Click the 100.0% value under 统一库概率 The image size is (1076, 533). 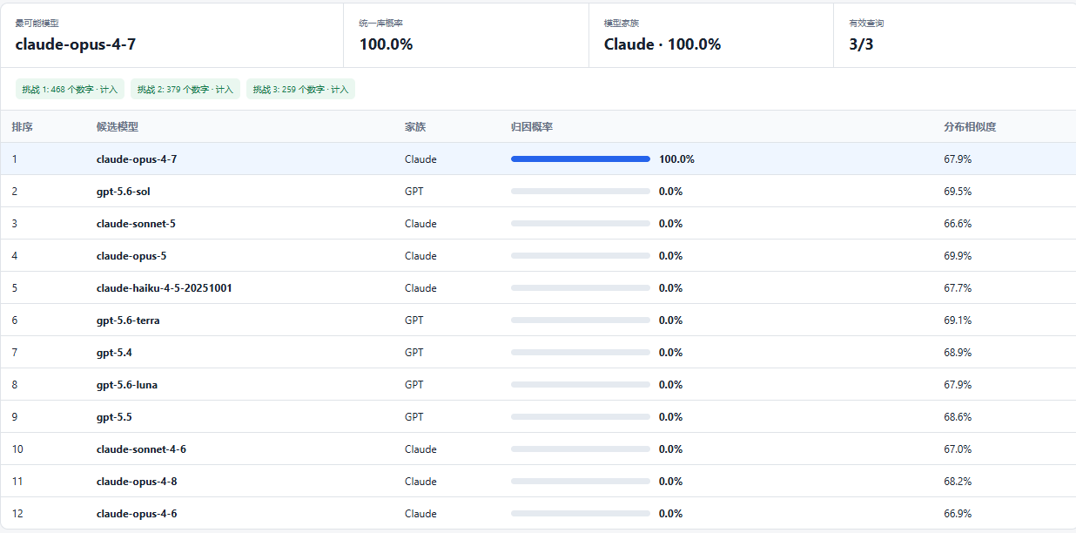(386, 44)
